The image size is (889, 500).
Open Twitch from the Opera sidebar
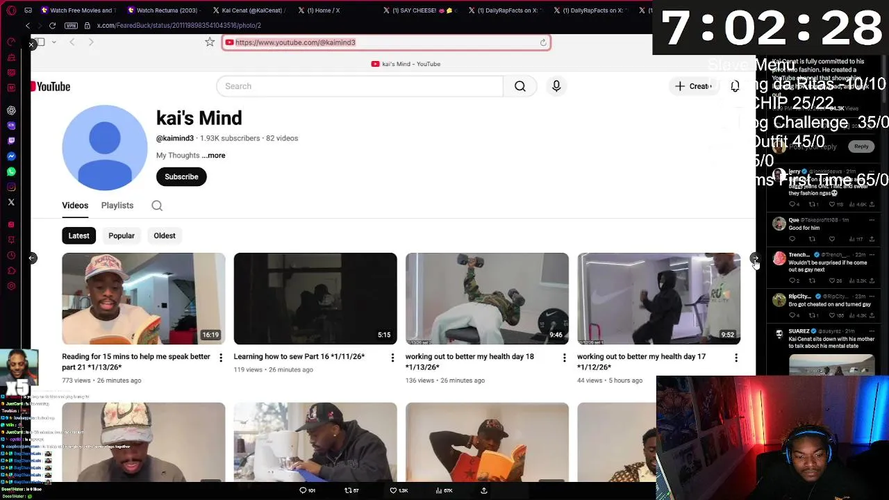click(x=11, y=141)
